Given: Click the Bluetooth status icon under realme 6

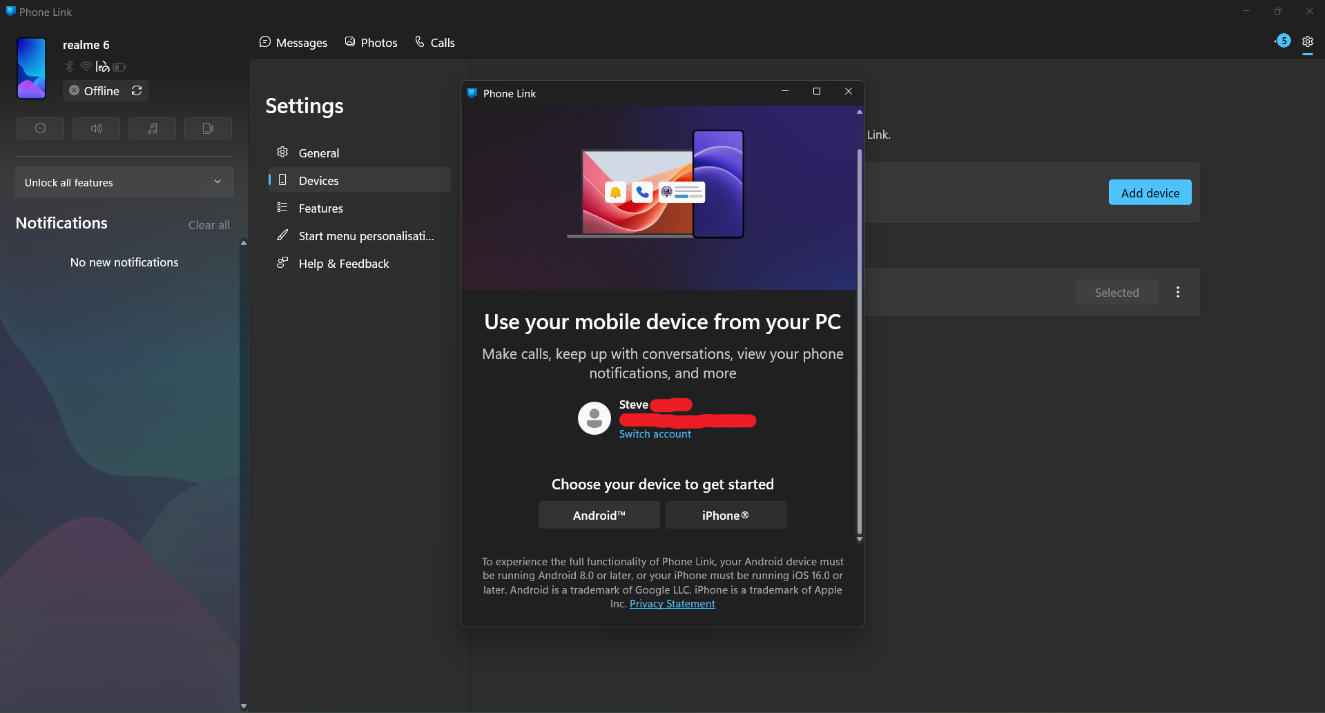Looking at the screenshot, I should click(x=69, y=66).
